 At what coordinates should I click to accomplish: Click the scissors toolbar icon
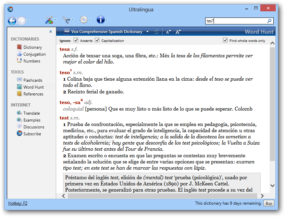(66, 20)
